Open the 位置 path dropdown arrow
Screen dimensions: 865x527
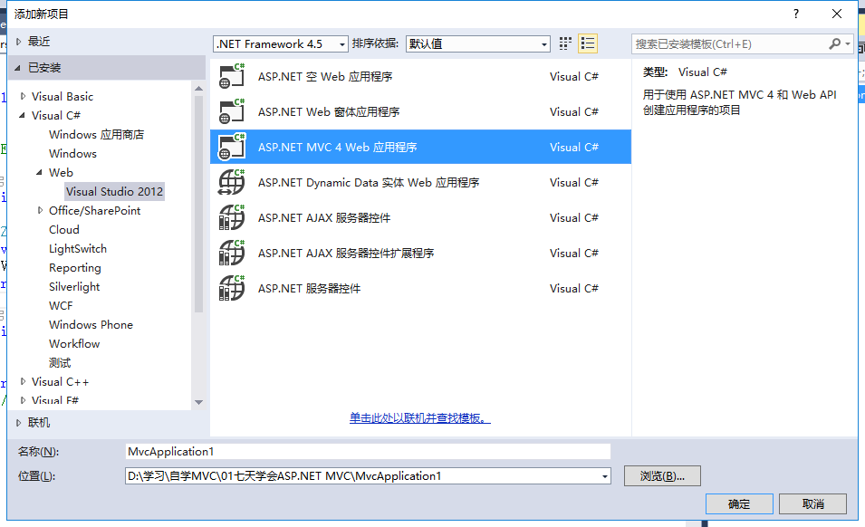(x=605, y=476)
